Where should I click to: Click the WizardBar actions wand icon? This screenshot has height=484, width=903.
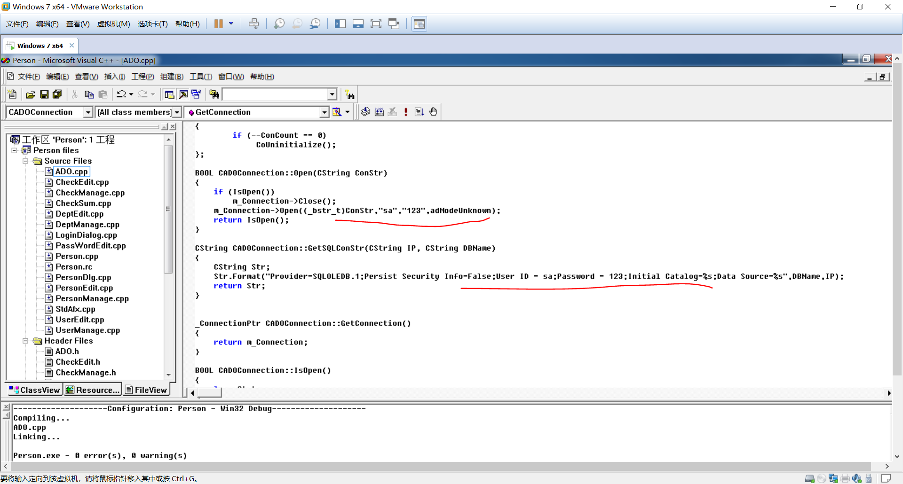coord(337,112)
